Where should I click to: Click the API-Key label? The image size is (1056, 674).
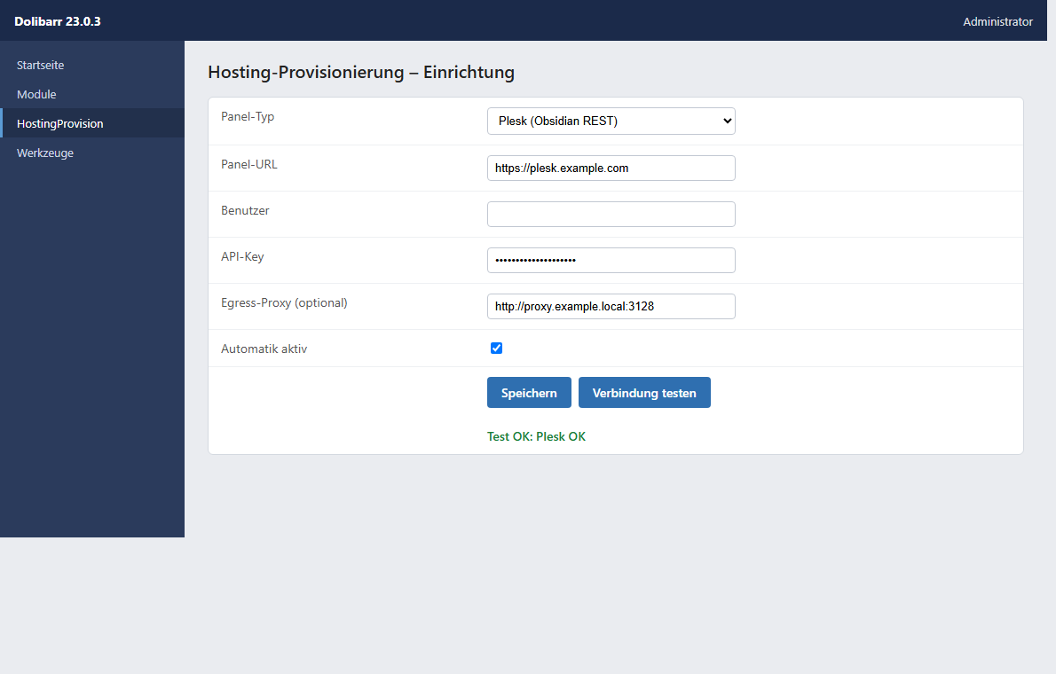point(242,256)
